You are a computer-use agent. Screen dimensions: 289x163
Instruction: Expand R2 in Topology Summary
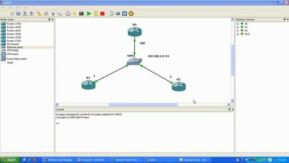point(238,31)
